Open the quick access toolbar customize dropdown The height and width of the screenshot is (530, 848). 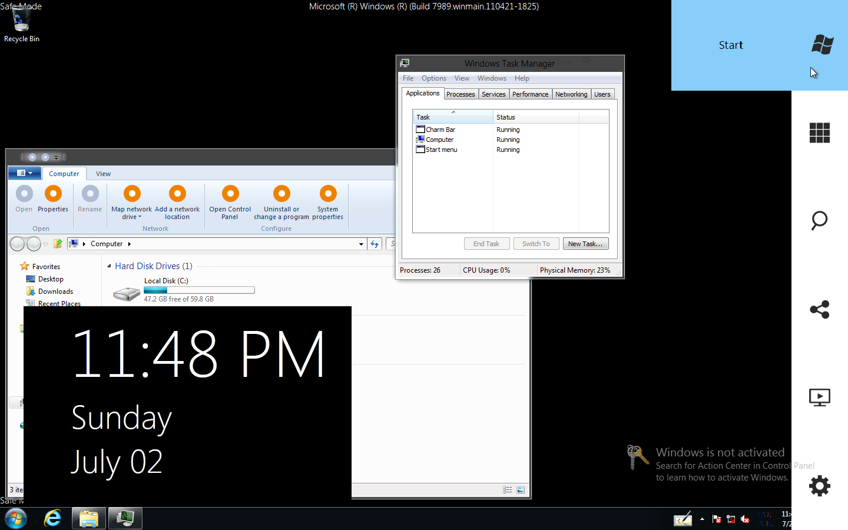coord(57,157)
